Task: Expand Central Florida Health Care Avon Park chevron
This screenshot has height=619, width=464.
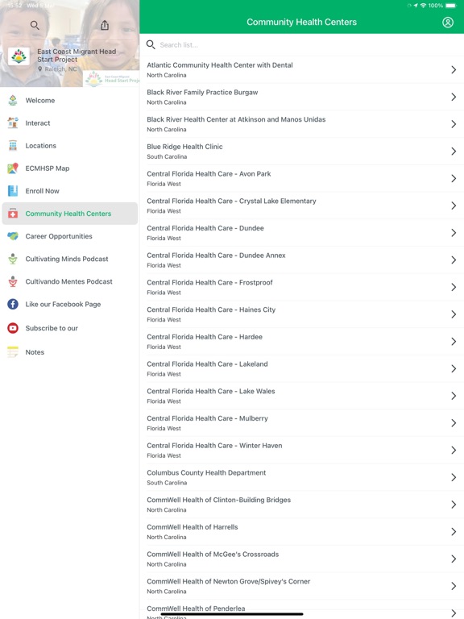Action: (x=454, y=178)
